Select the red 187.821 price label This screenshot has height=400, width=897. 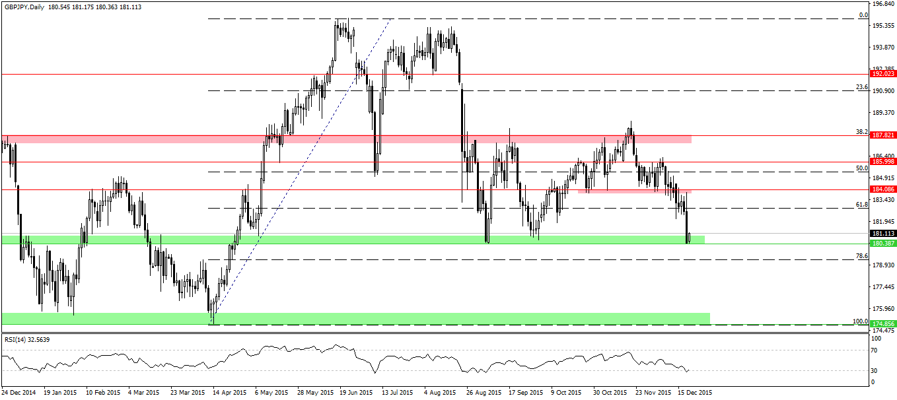(x=883, y=135)
